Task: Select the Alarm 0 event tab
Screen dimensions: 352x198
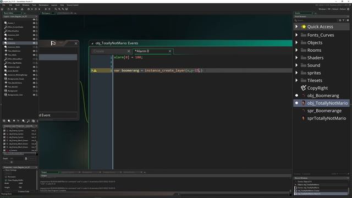Action: click(142, 51)
